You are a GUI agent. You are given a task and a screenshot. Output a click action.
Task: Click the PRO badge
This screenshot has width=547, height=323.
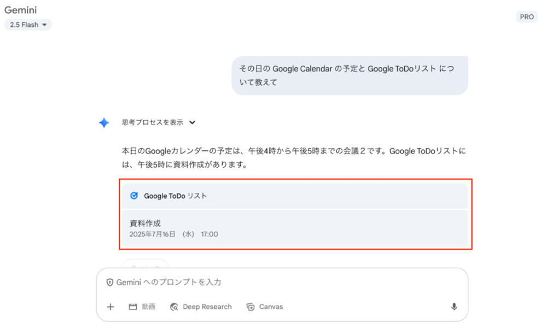[x=527, y=17]
